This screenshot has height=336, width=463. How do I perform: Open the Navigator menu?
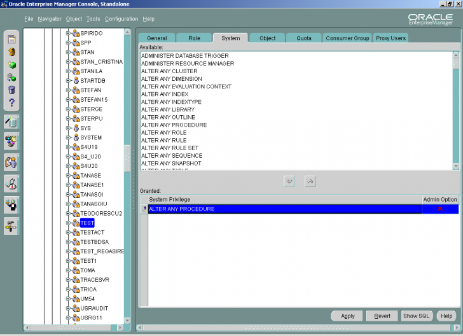(x=50, y=19)
